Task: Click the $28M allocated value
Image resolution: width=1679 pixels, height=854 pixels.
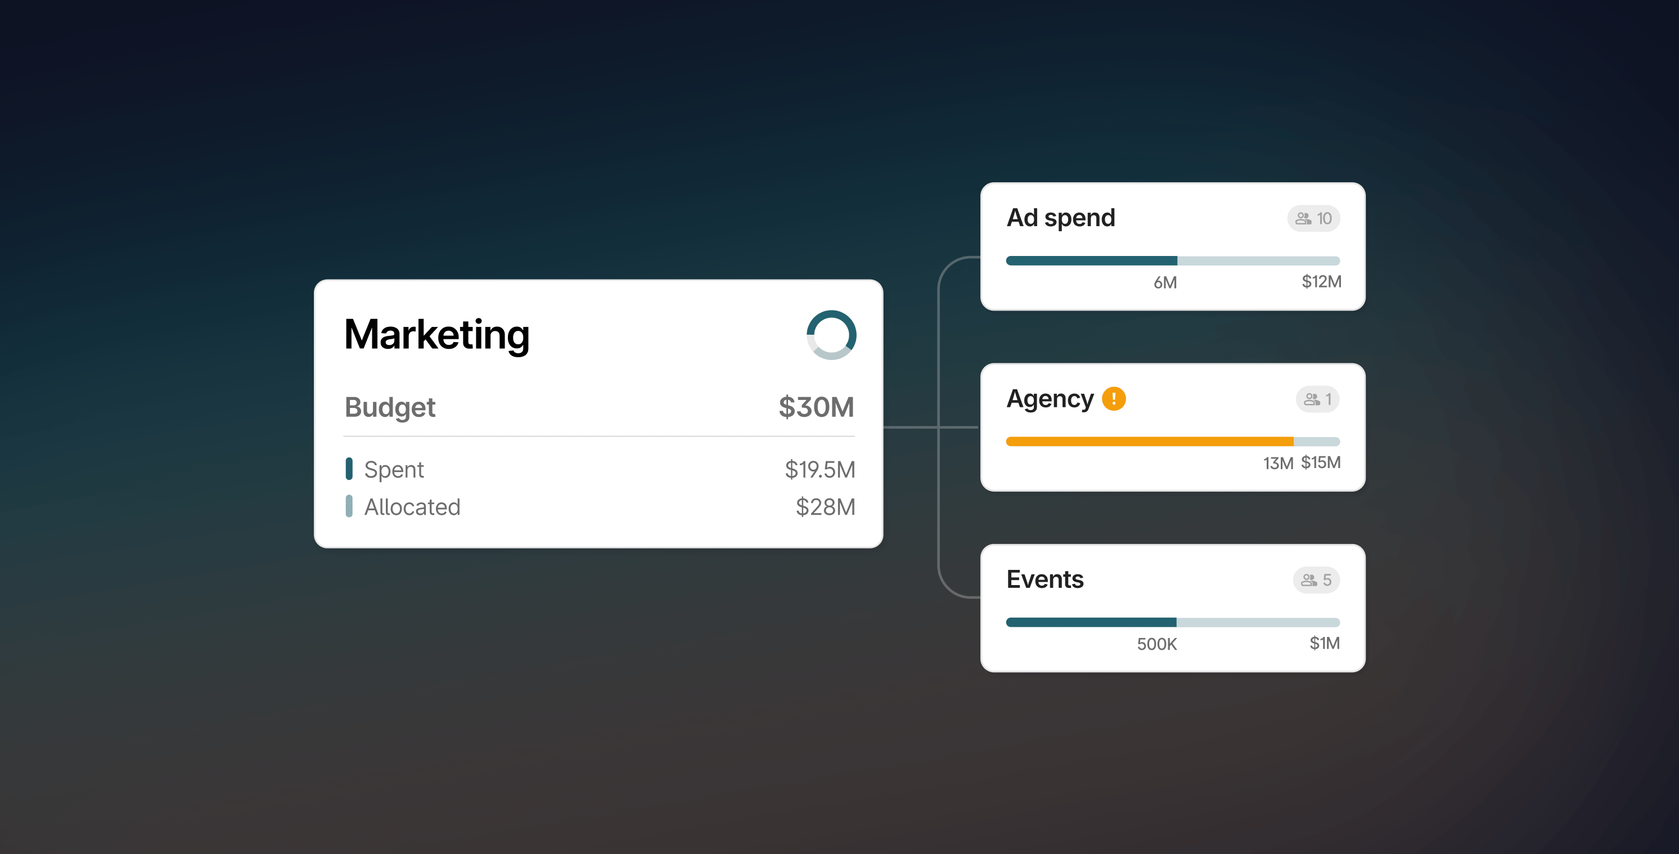Action: [825, 507]
